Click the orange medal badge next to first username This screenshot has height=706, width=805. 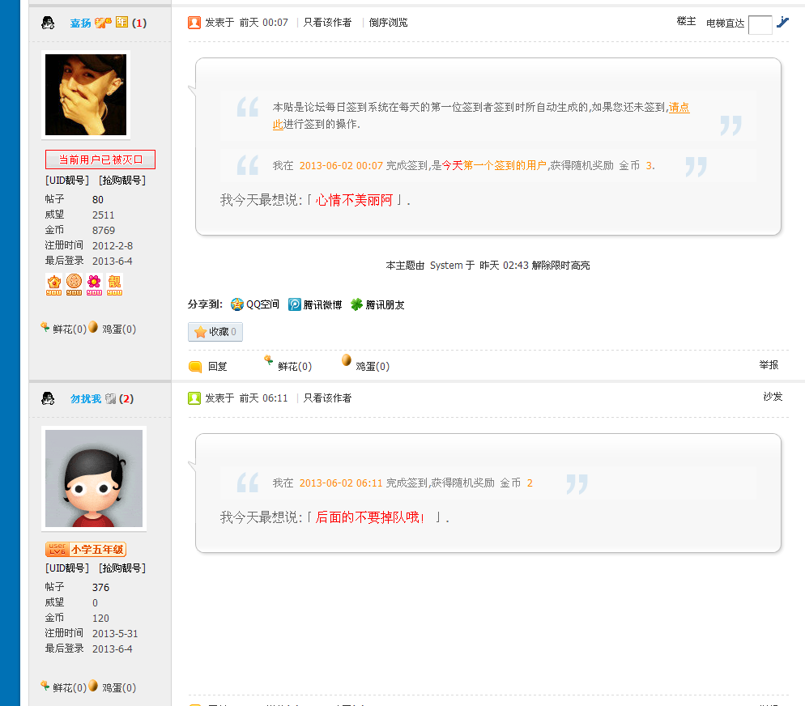pos(103,23)
